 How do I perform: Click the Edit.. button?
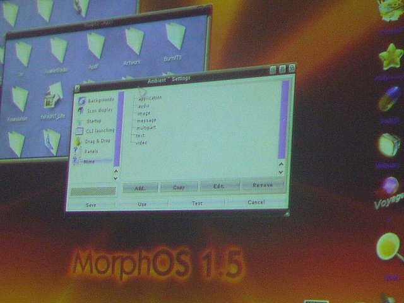coord(220,186)
